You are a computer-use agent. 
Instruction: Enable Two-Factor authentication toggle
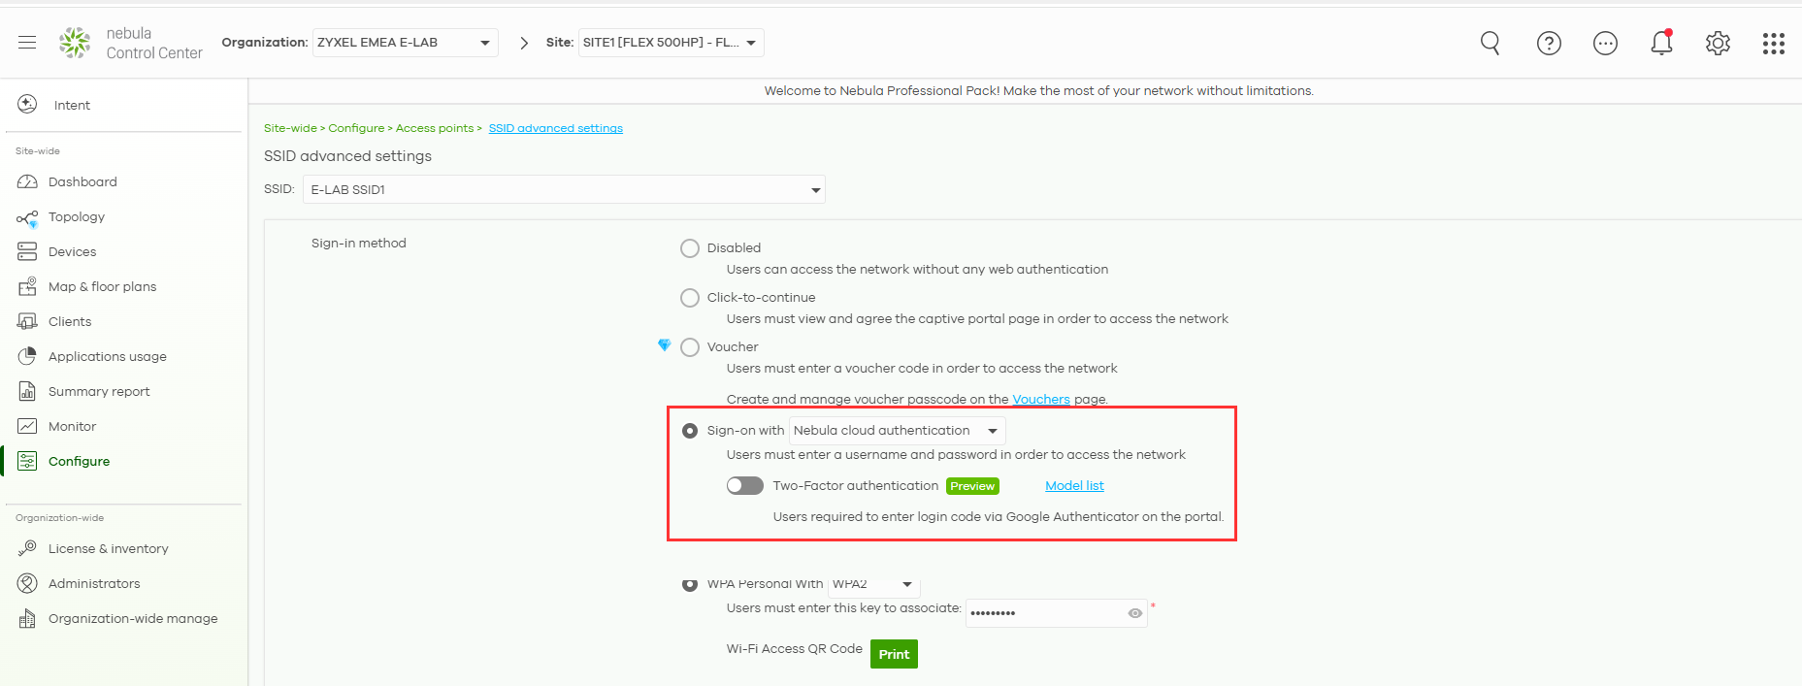[744, 486]
